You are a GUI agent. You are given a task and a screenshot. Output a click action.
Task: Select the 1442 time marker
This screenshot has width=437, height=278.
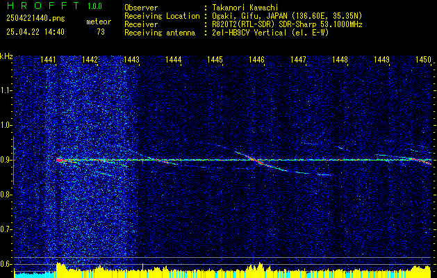tap(90, 60)
